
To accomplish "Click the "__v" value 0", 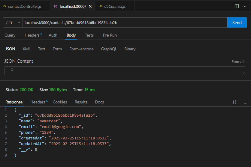I will tap(36, 150).
